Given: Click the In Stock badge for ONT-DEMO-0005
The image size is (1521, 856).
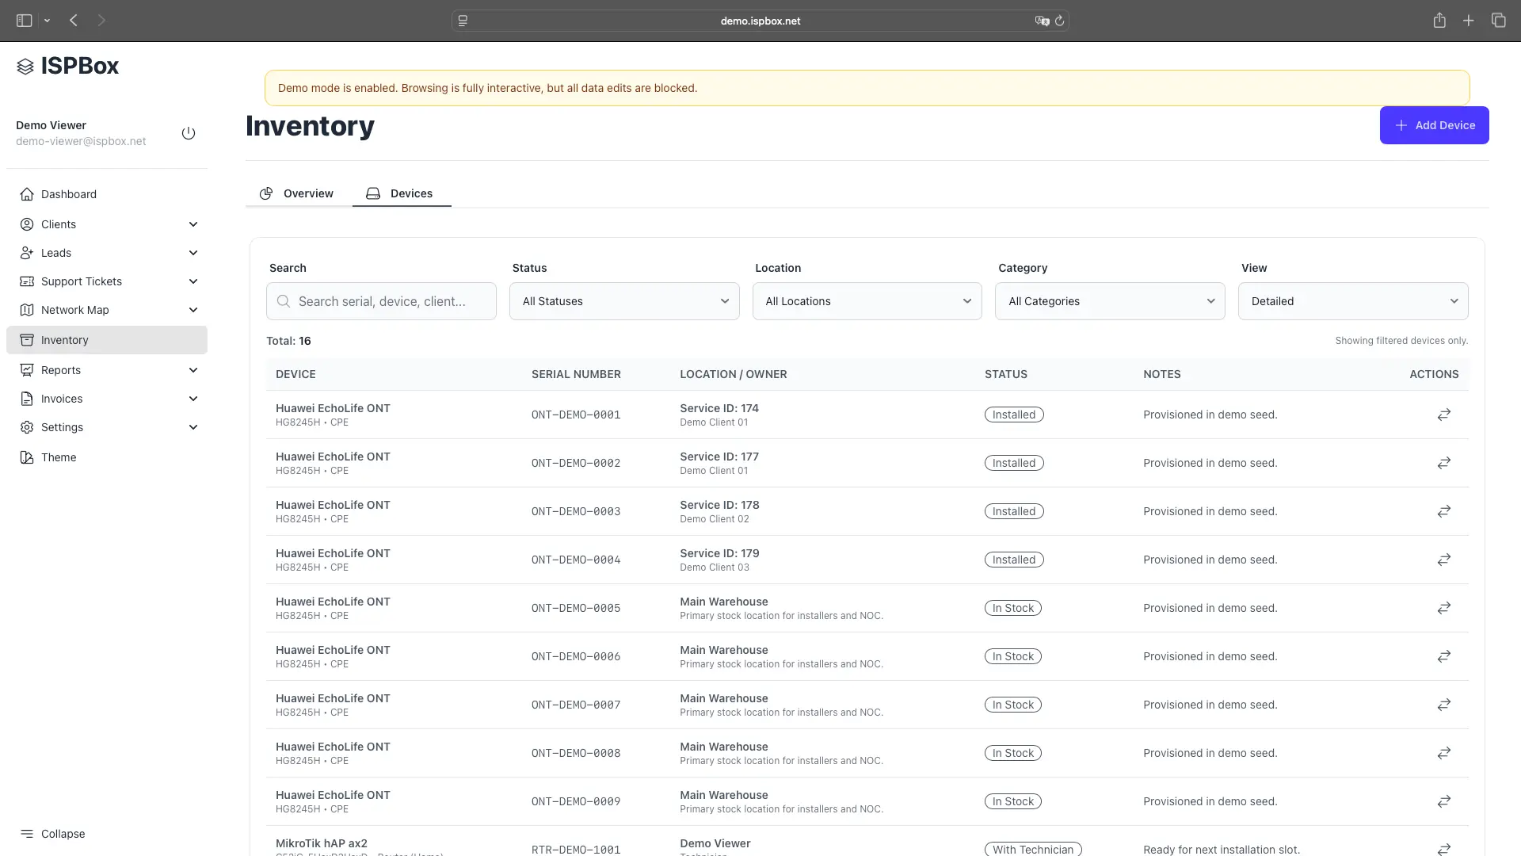Looking at the screenshot, I should click(1013, 608).
